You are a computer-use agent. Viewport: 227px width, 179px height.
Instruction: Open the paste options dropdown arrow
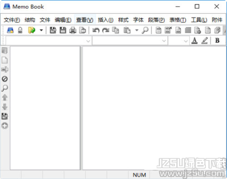137,31
